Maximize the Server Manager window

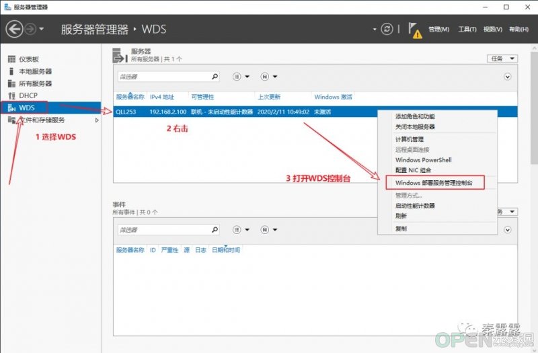(x=506, y=7)
